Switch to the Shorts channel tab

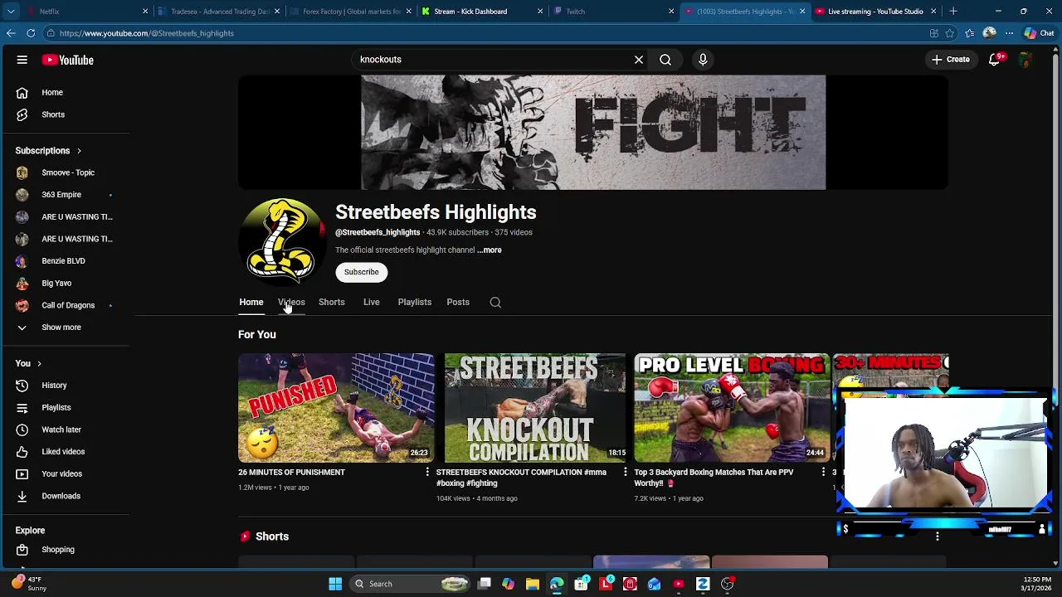[331, 303]
